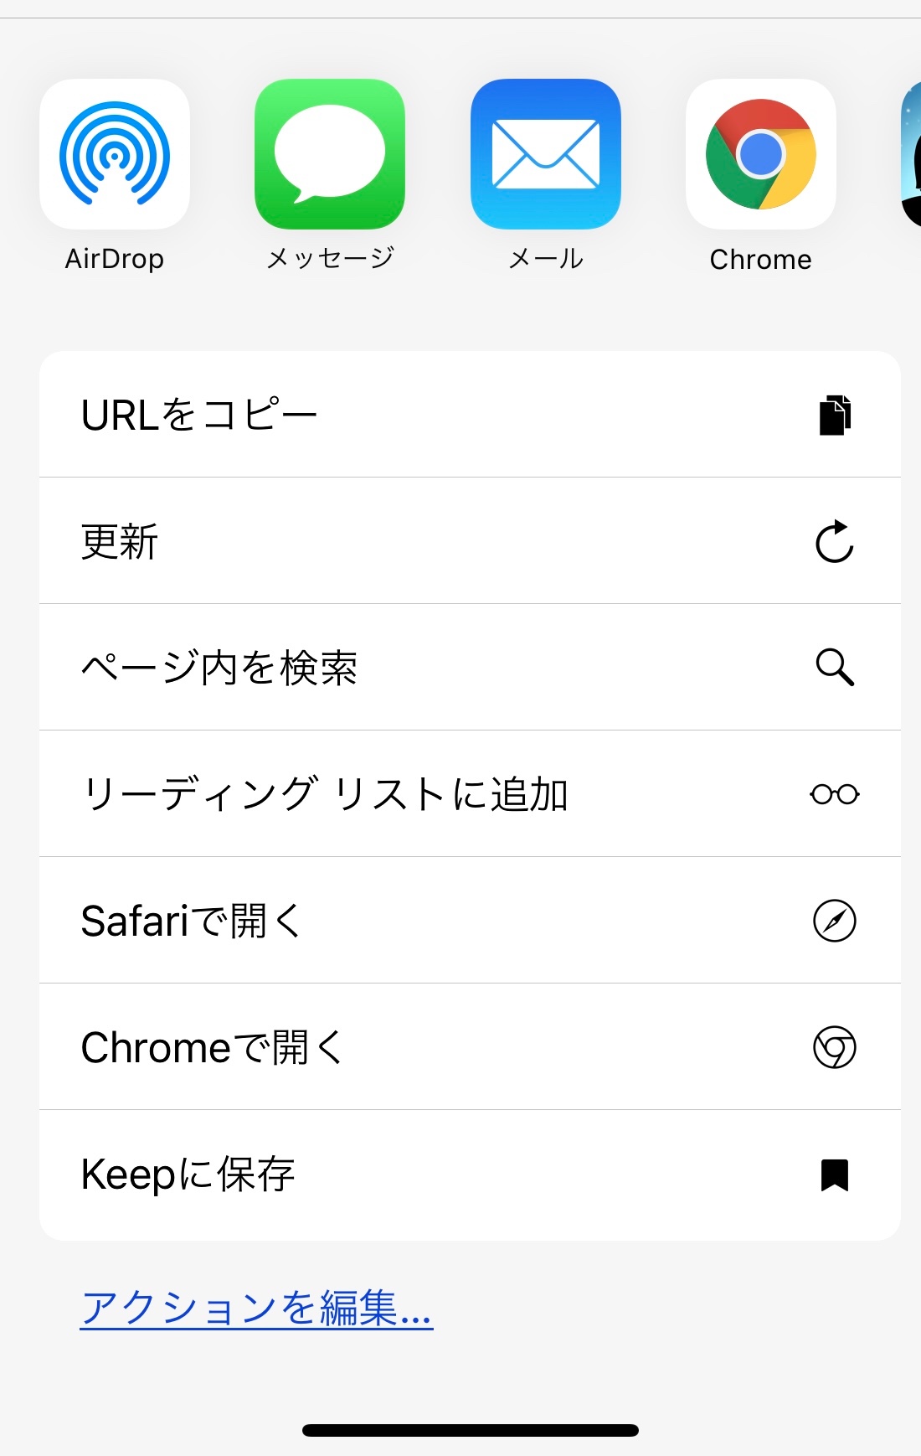Screen dimensions: 921x1456
Task: Click the circular refresh arrow icon
Action: (x=835, y=541)
